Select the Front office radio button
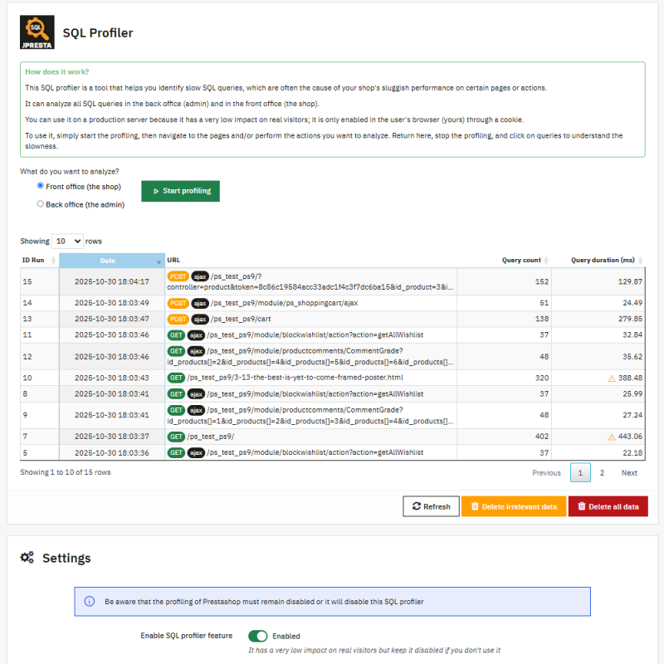Viewport: 664px width, 664px height. 40,186
